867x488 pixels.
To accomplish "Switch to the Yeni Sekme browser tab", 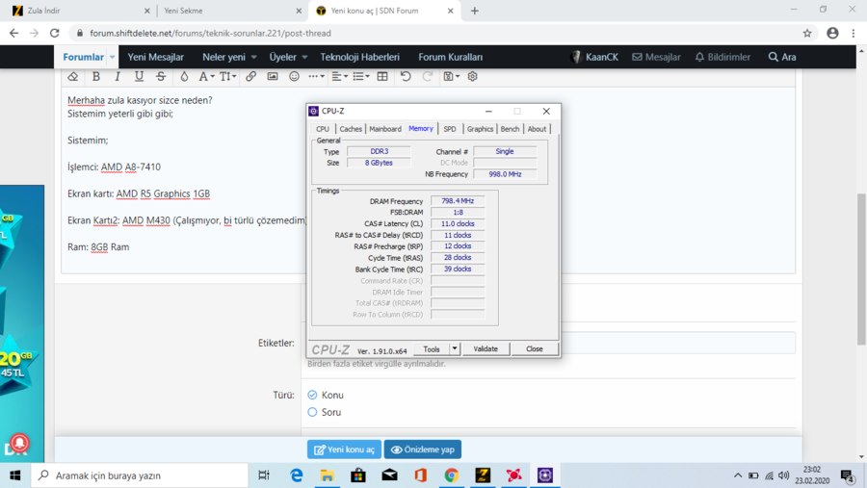I will [232, 11].
